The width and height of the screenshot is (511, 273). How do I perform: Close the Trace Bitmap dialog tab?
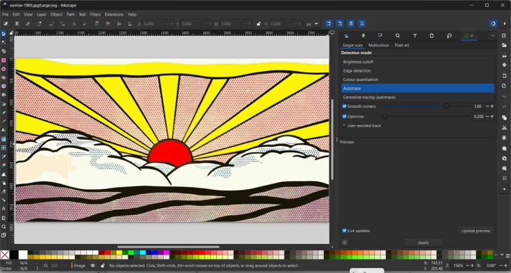click(x=472, y=36)
